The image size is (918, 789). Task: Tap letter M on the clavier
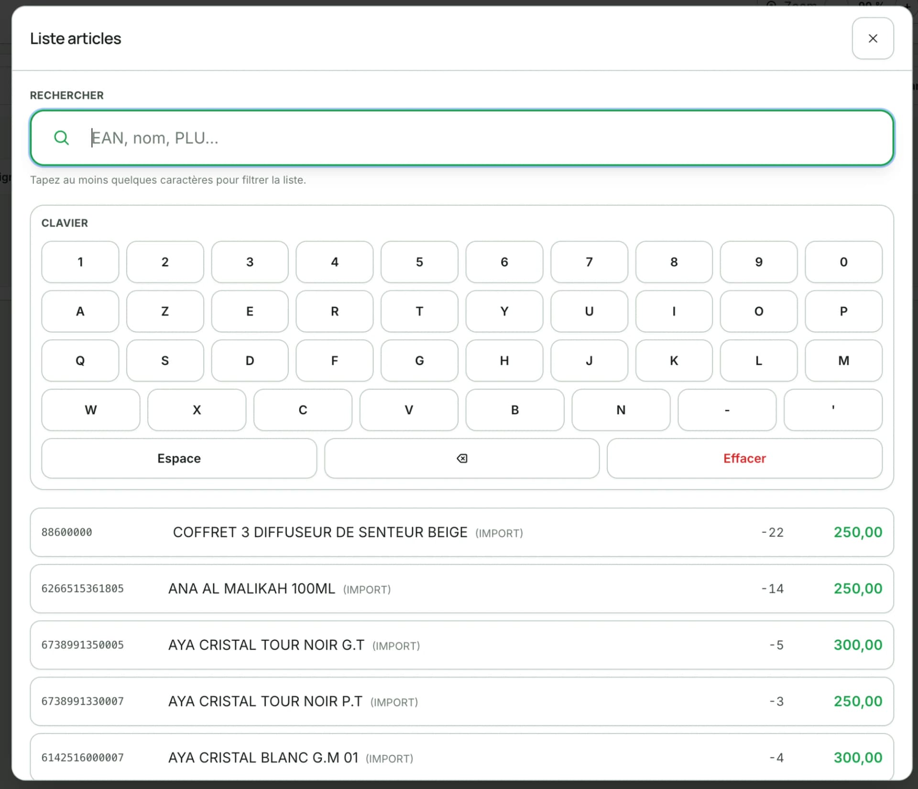point(843,361)
